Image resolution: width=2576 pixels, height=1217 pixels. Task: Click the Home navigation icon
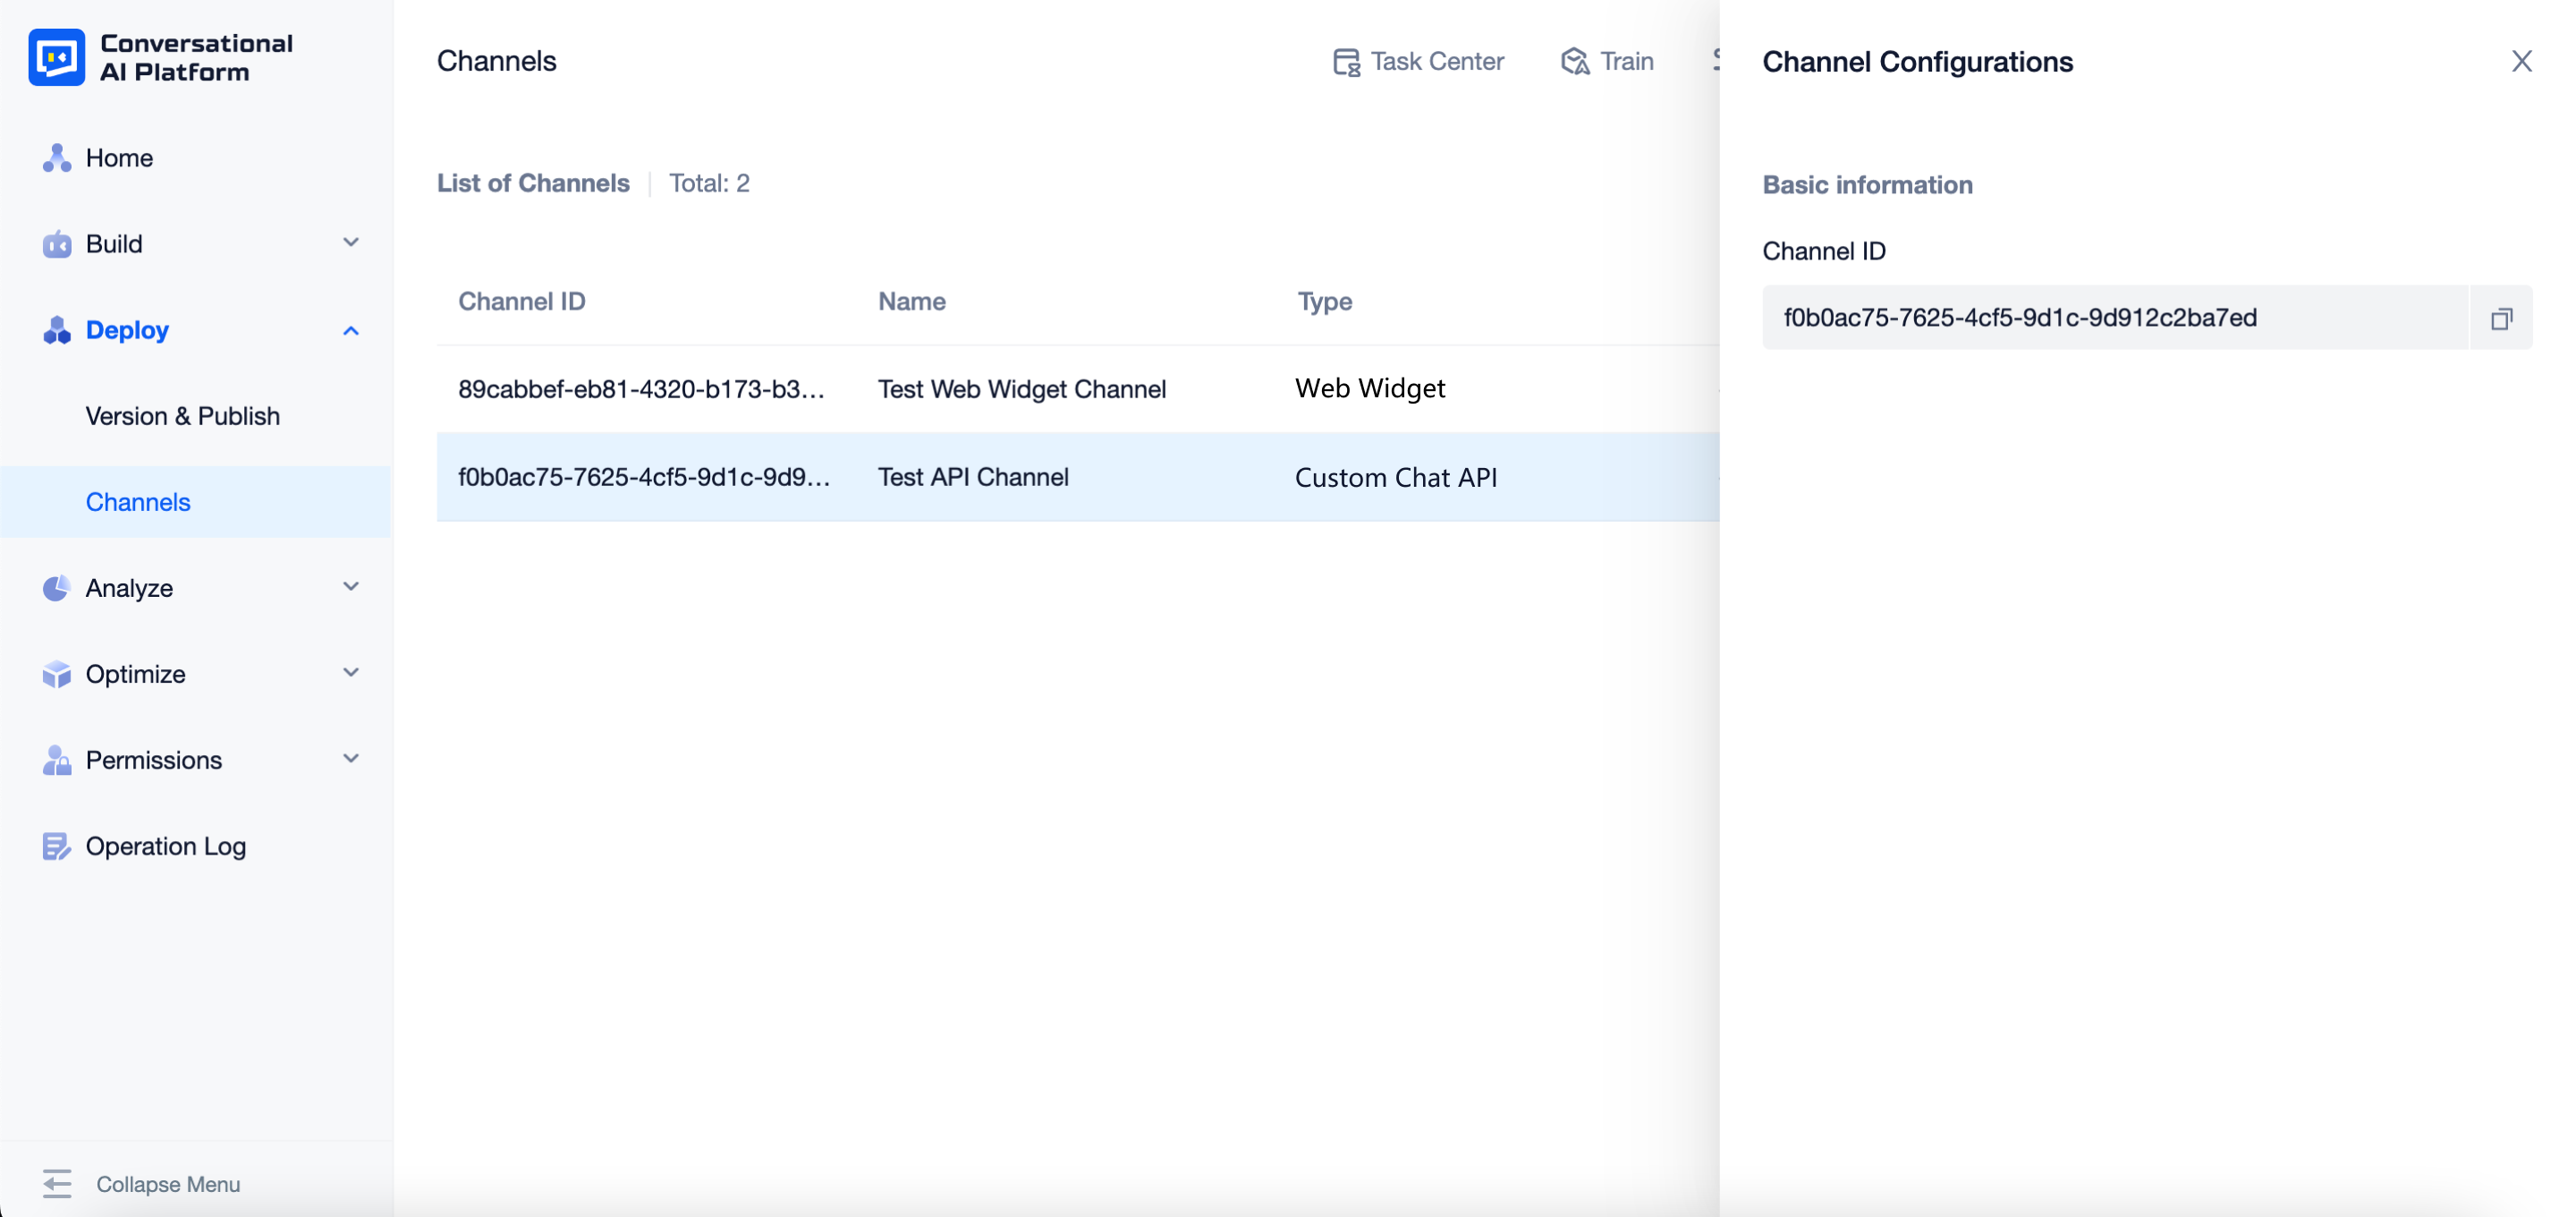click(55, 157)
